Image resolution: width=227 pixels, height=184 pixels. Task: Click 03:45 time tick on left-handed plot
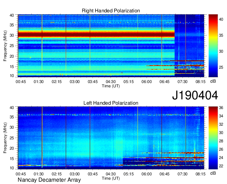click(x=93, y=174)
